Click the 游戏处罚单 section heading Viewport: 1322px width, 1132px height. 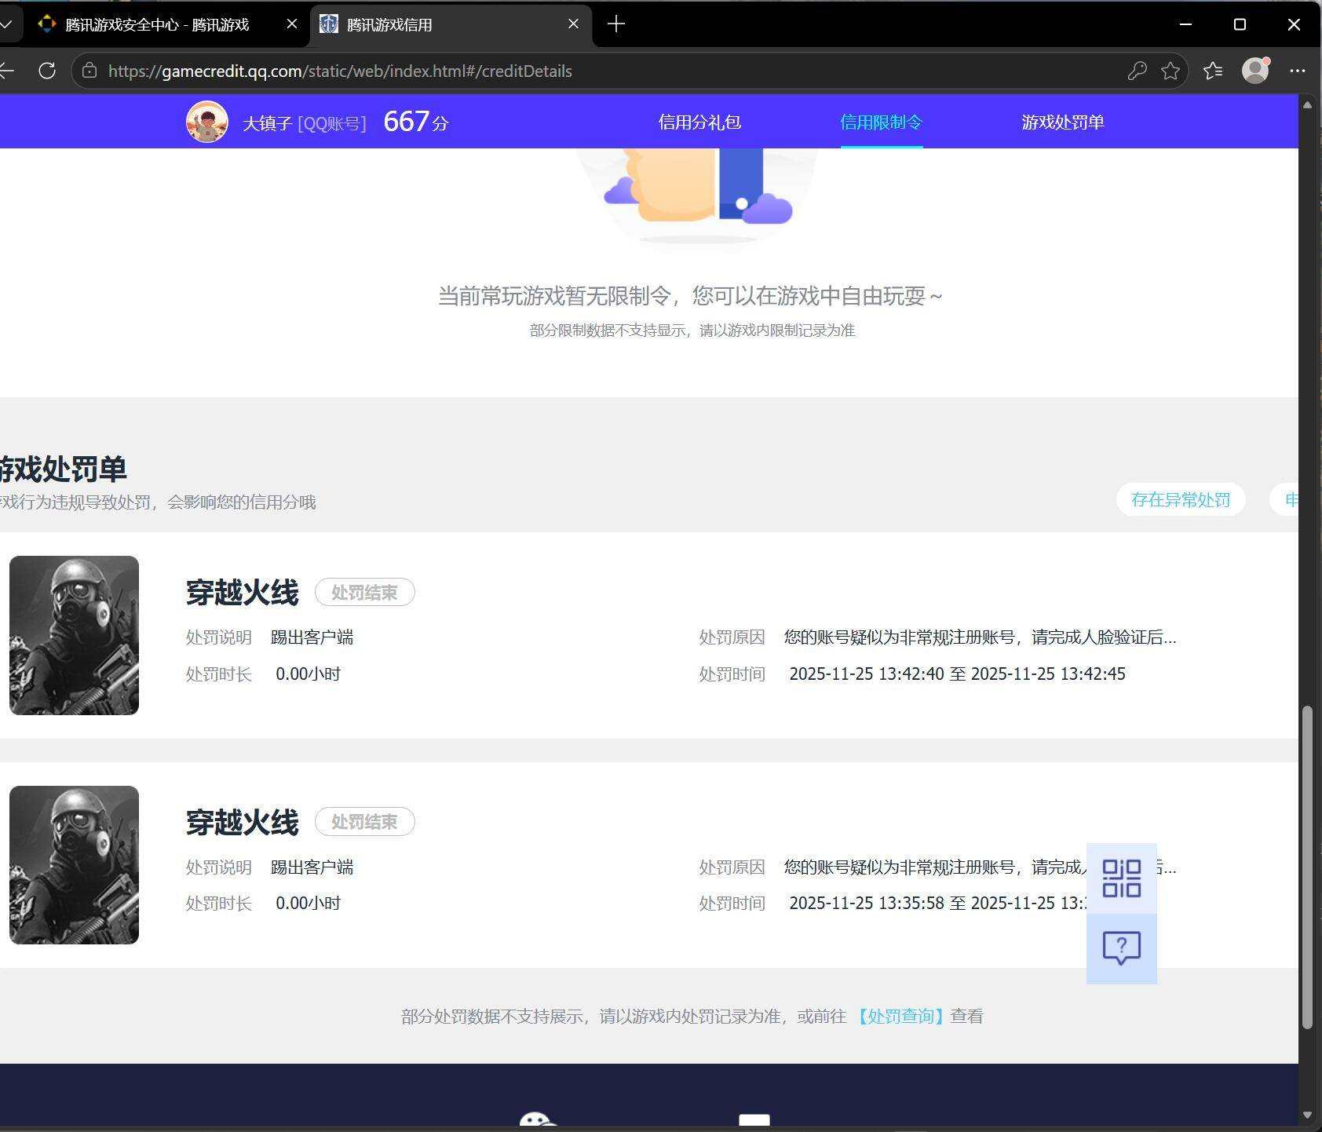[x=63, y=469]
